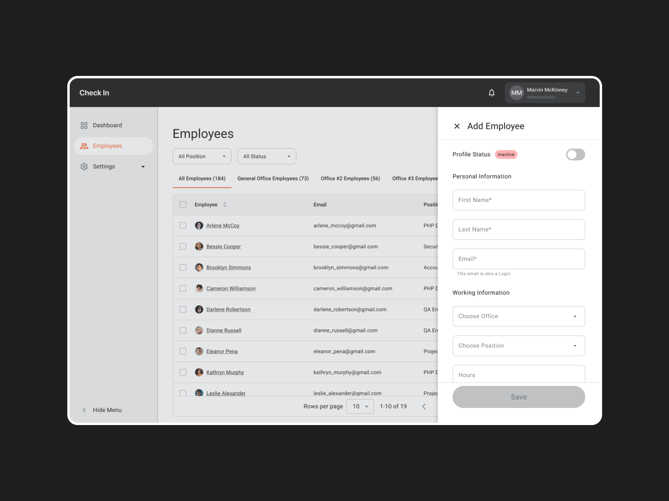This screenshot has height=501, width=669.
Task: Switch to All Employees (184) tab
Action: pyautogui.click(x=202, y=179)
